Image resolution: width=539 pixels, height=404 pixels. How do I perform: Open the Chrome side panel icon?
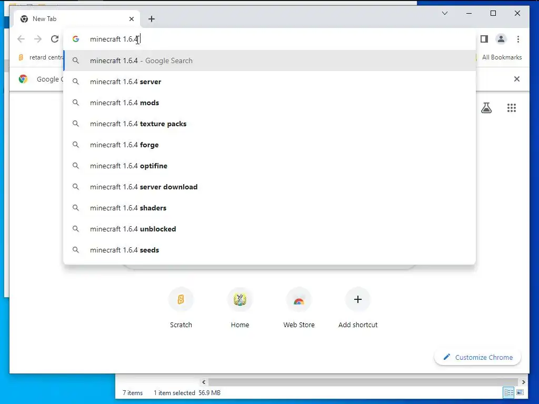point(484,39)
